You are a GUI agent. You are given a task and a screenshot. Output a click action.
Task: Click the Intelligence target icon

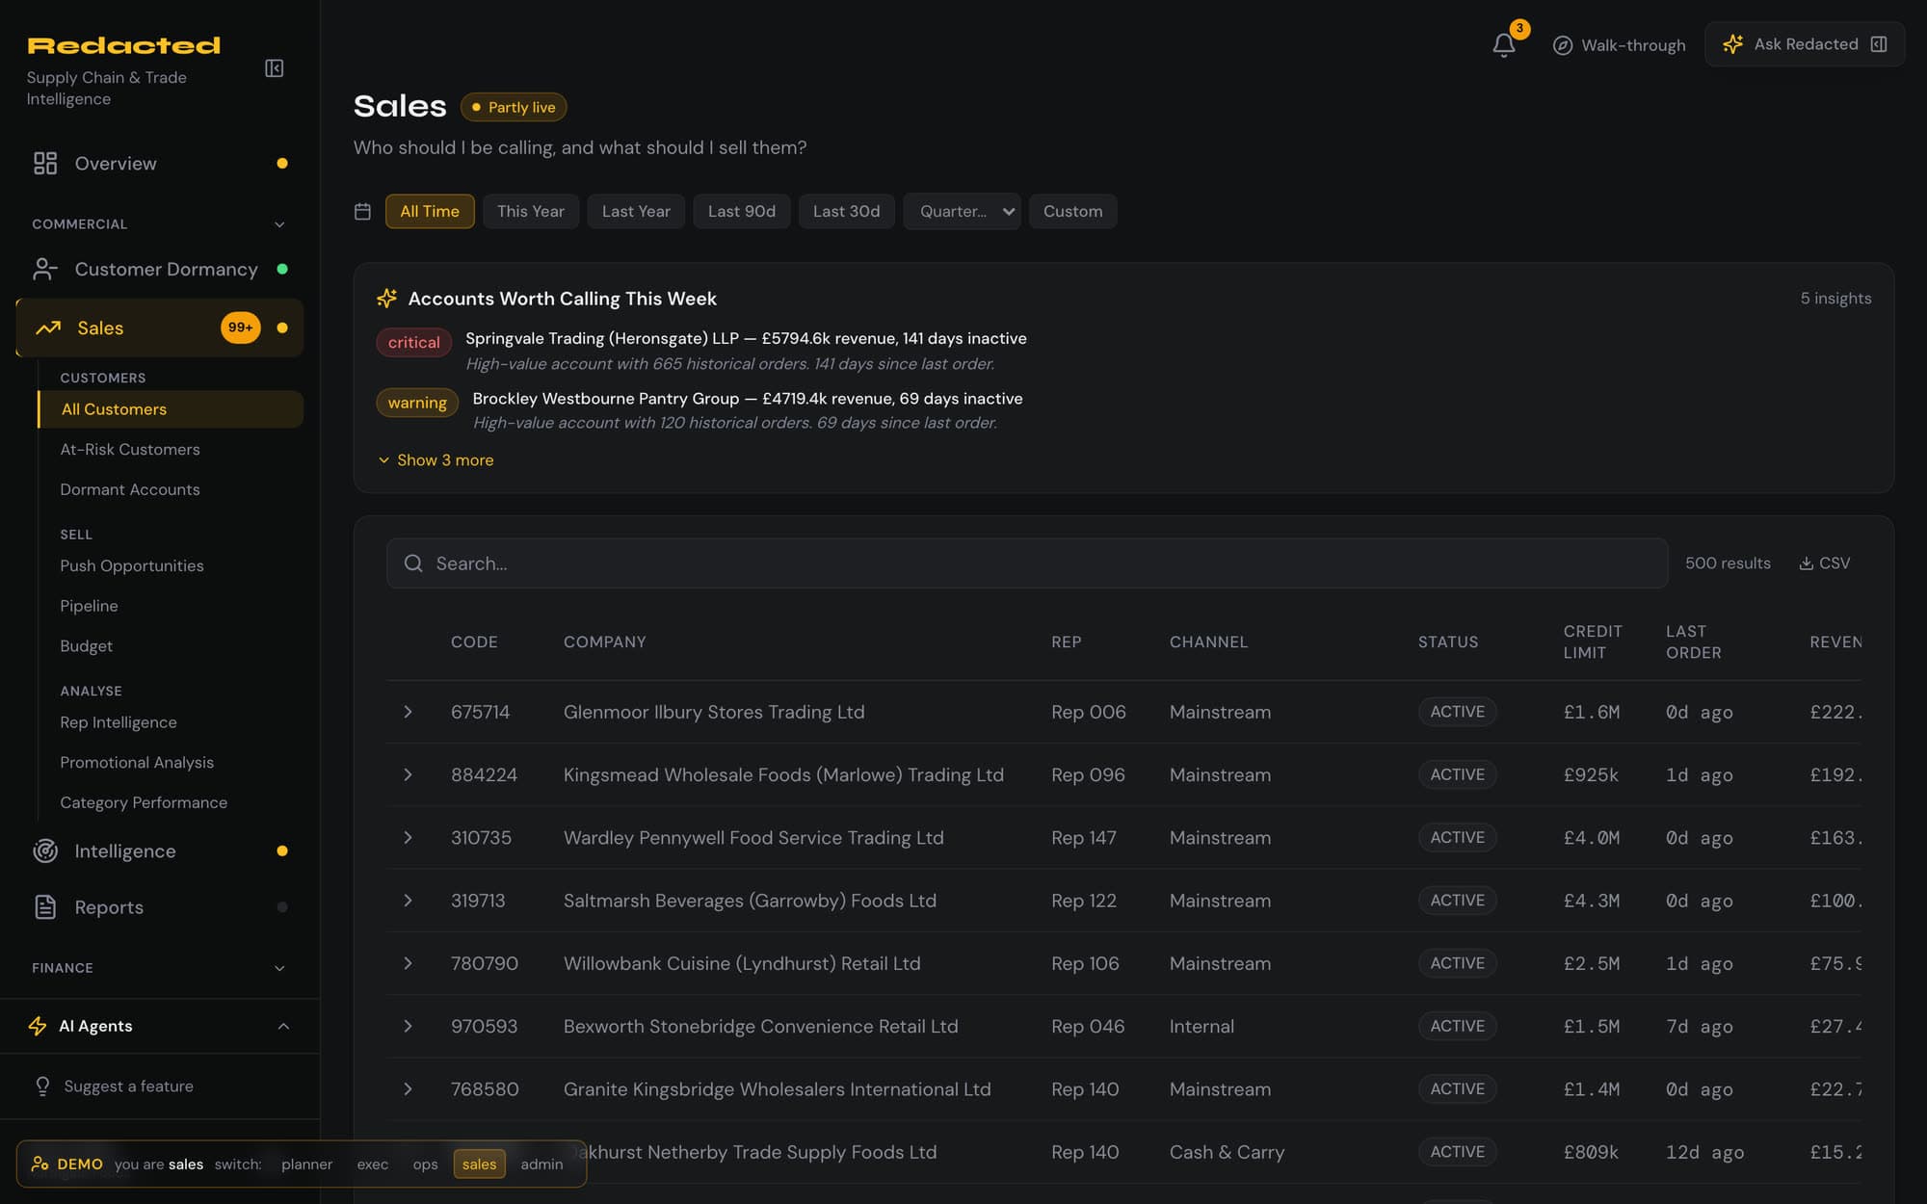(x=45, y=851)
